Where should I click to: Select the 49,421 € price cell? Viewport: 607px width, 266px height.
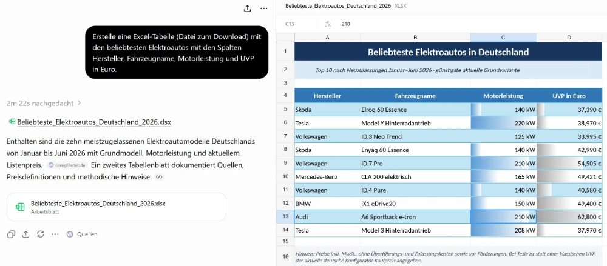(x=569, y=177)
